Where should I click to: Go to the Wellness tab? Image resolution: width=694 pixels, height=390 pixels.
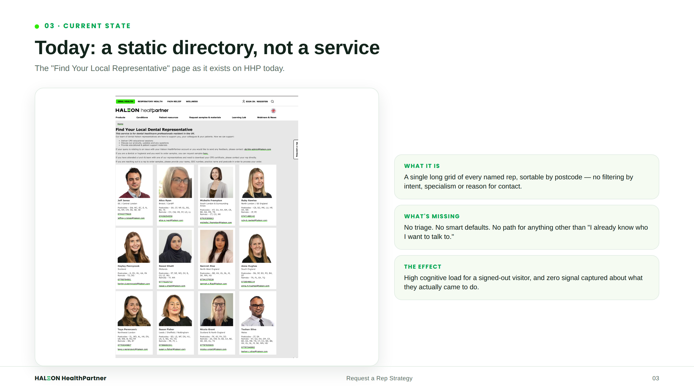[x=192, y=102]
